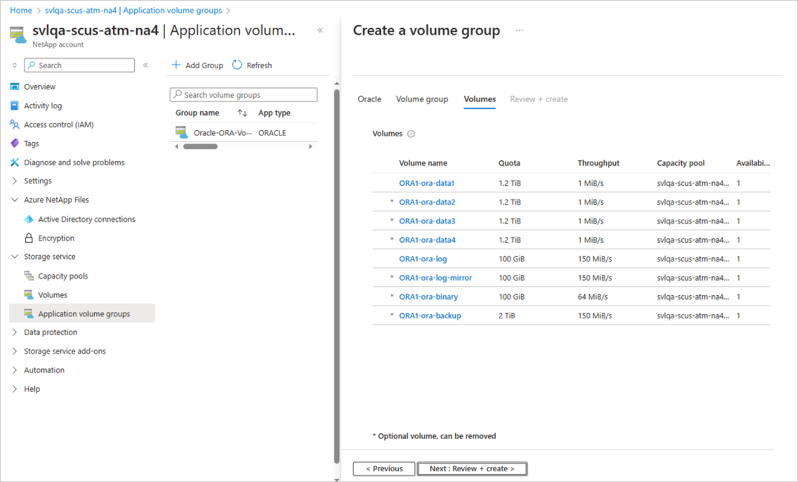The height and width of the screenshot is (482, 798).
Task: Click the Volumes info circle icon
Action: (x=411, y=134)
